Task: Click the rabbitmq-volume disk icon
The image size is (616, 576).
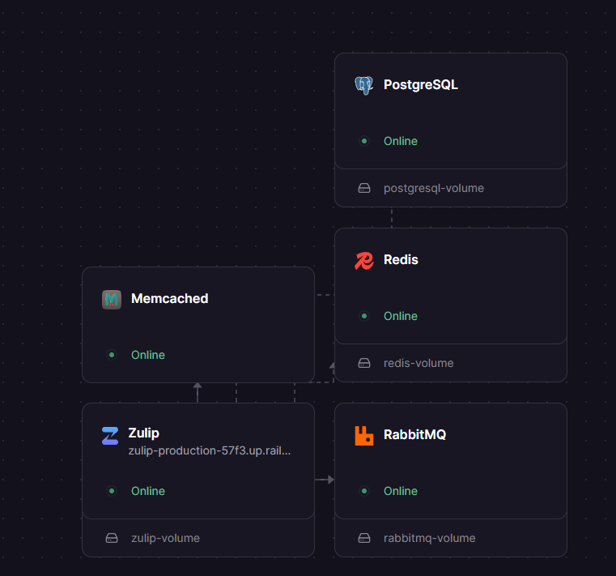Action: [364, 538]
